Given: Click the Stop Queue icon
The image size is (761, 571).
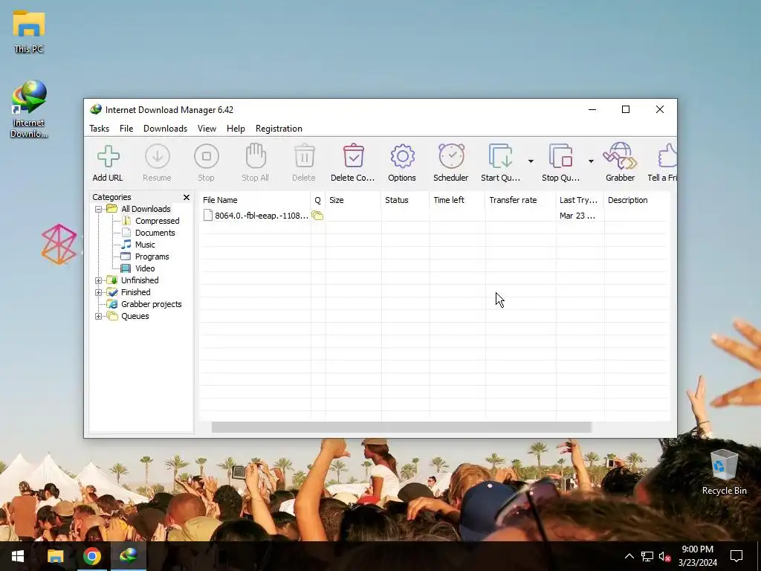Looking at the screenshot, I should [560, 156].
